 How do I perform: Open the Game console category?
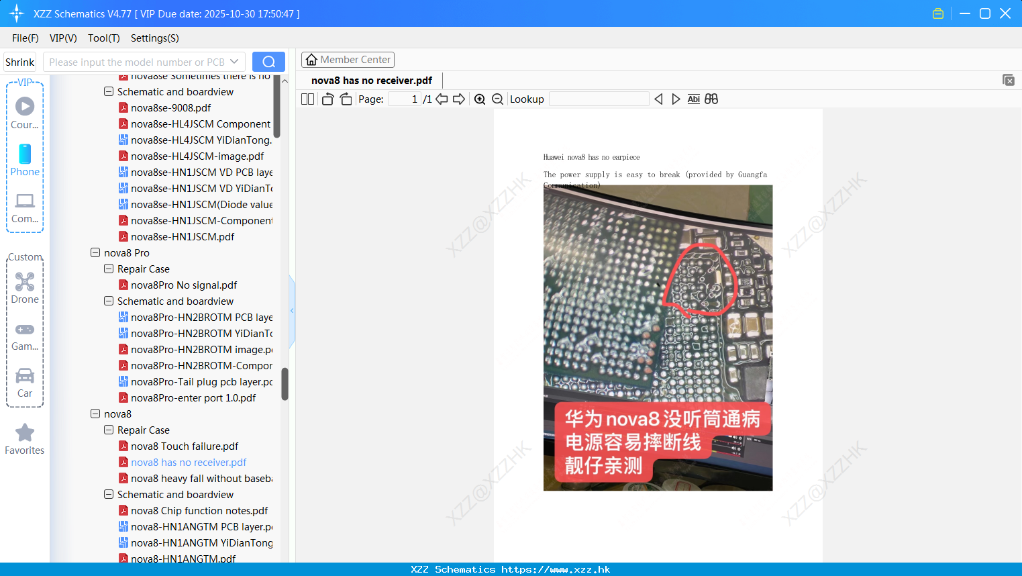pos(25,336)
